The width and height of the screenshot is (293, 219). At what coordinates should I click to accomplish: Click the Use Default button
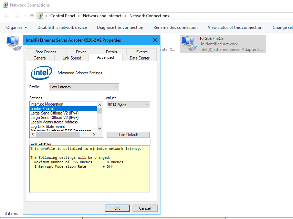[x=128, y=135]
